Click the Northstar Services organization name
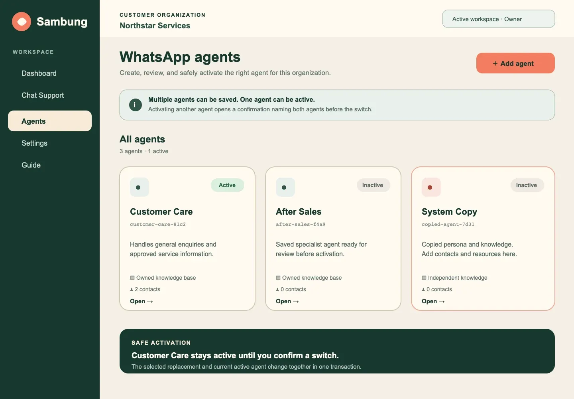 click(x=155, y=26)
